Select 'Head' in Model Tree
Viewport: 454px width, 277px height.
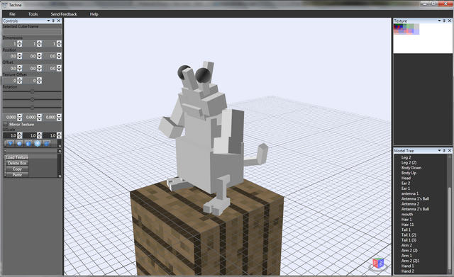406,178
